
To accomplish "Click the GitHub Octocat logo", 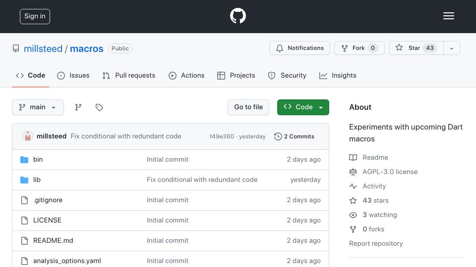I will coord(238,16).
